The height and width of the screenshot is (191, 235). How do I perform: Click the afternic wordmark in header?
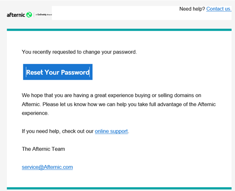(16, 15)
